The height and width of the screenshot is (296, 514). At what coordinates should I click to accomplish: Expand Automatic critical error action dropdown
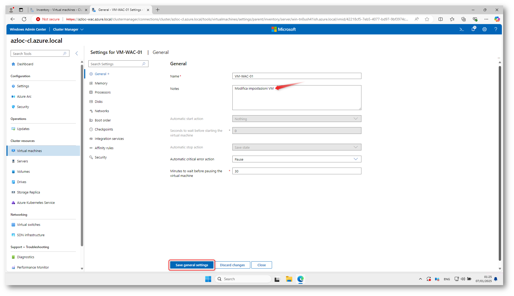297,159
